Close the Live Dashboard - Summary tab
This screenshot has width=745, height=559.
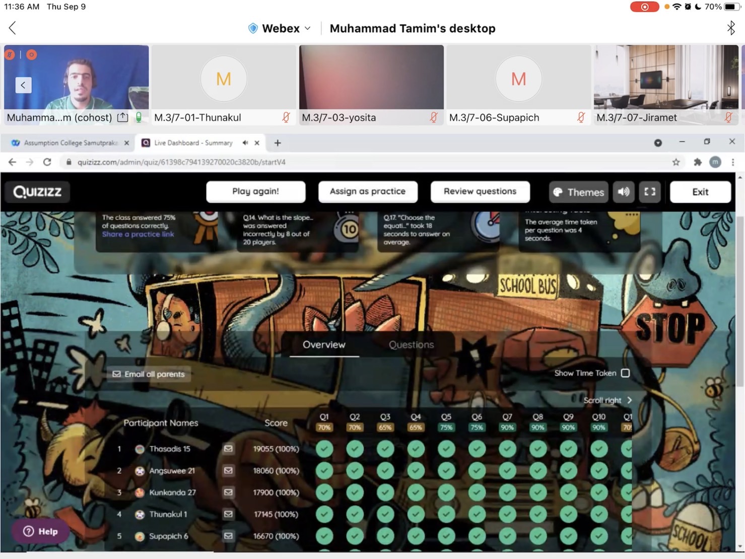coord(257,143)
